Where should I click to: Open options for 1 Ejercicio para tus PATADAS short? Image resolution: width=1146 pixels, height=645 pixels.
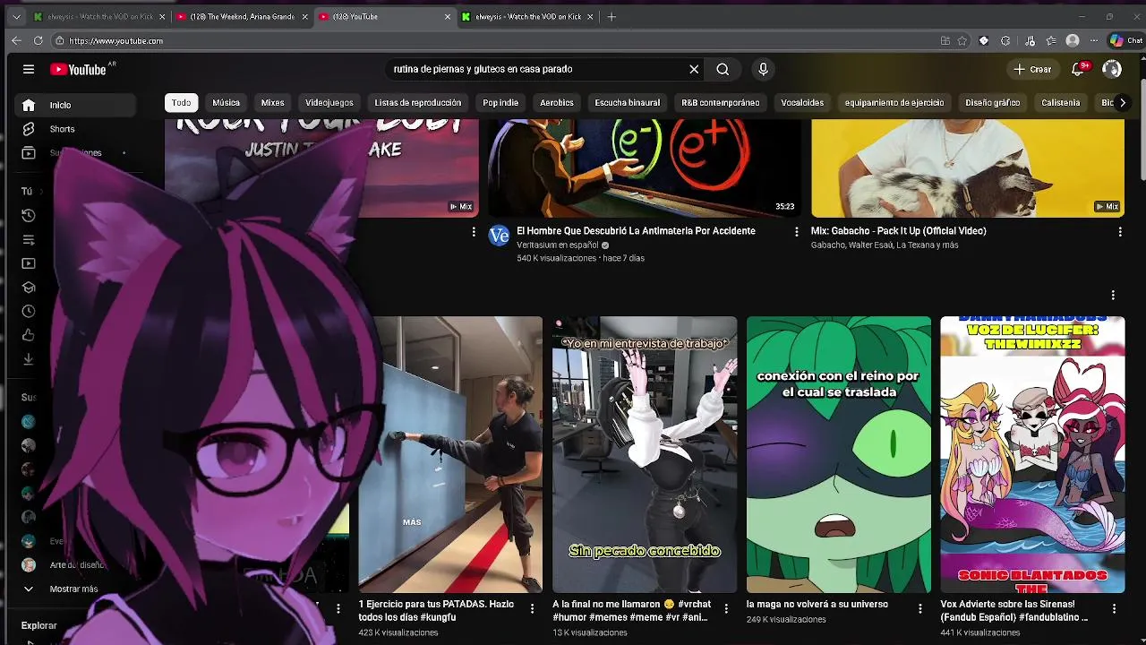(x=532, y=608)
